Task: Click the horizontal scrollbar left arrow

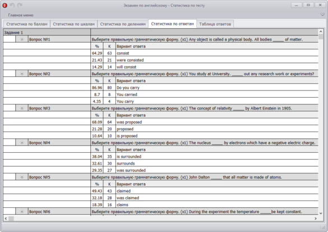Action: [6, 219]
